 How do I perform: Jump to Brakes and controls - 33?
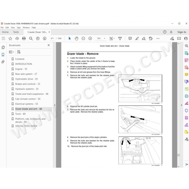[28, 84]
